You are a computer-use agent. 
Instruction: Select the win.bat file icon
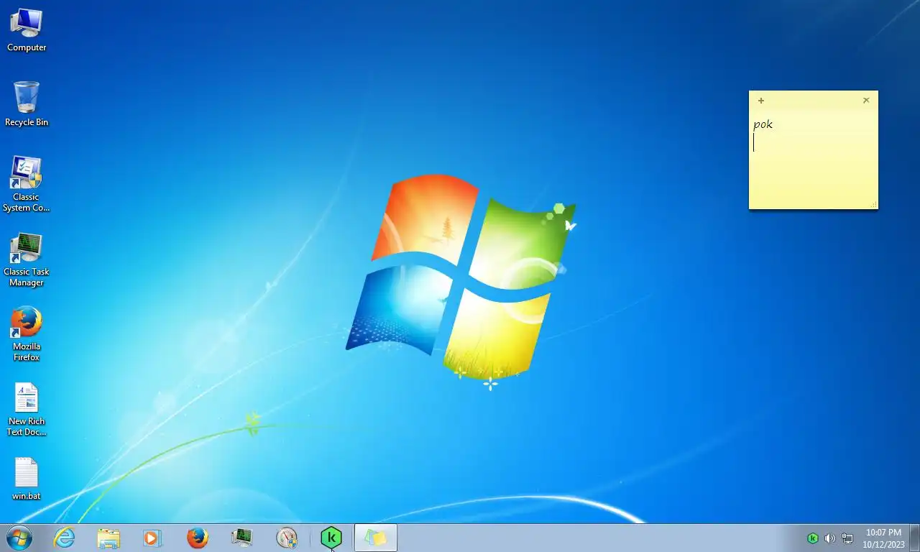27,479
